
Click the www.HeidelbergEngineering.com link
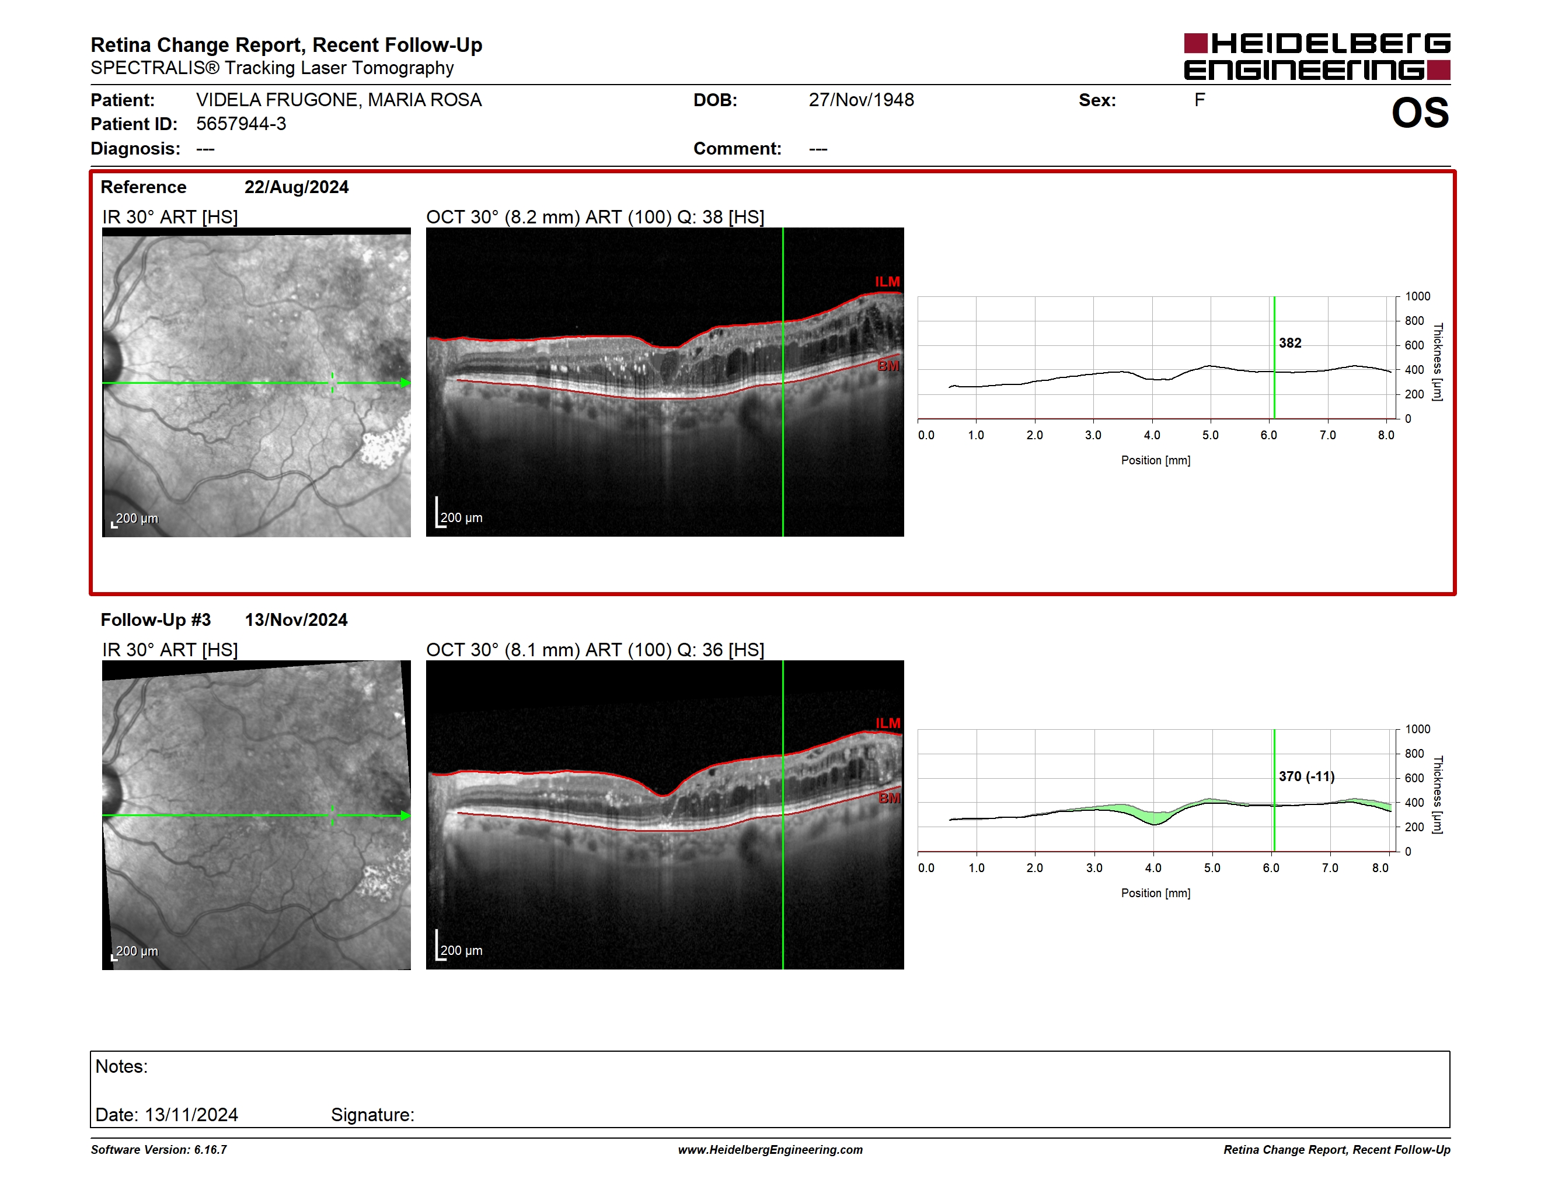coord(770,1150)
